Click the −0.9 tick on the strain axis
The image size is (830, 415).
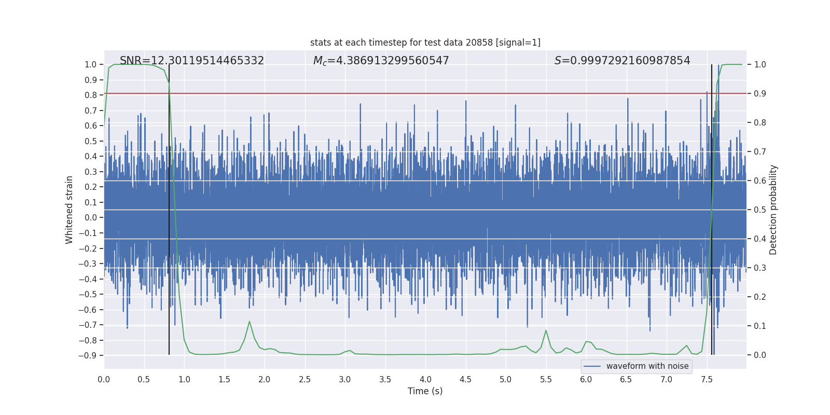(87, 355)
